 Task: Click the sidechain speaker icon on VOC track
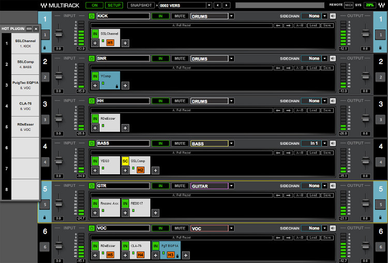click(x=333, y=228)
